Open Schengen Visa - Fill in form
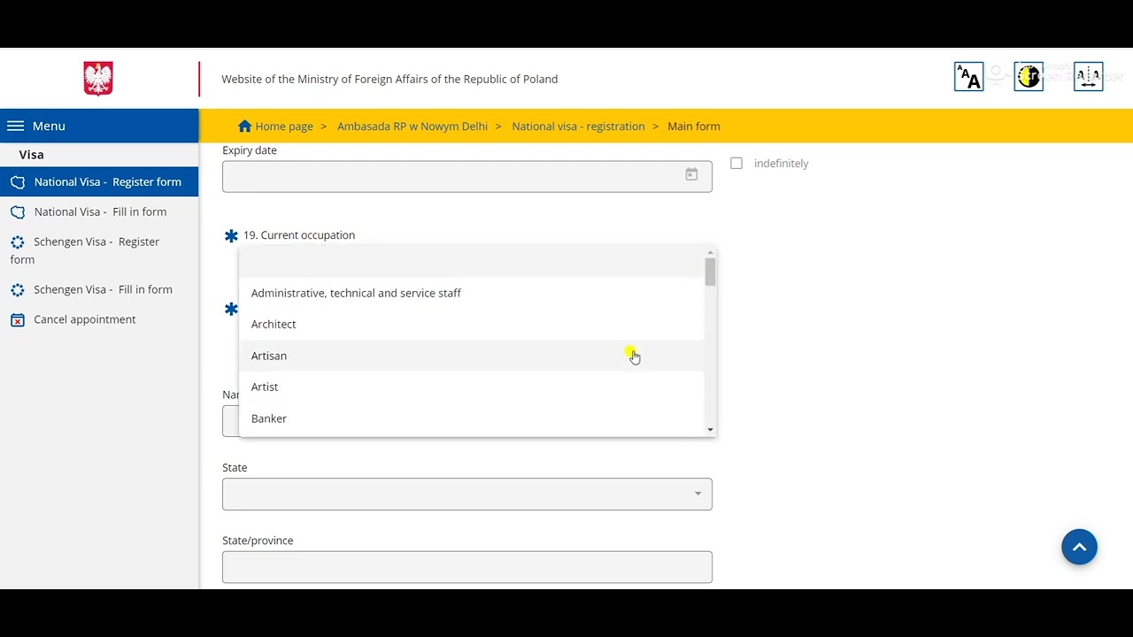The width and height of the screenshot is (1133, 637). pos(103,290)
